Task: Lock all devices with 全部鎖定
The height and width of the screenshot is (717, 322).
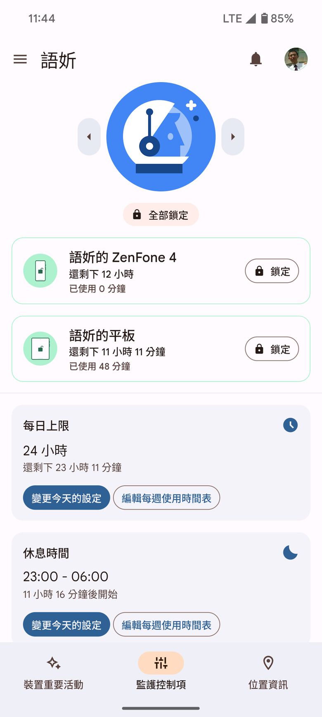Action: [161, 215]
